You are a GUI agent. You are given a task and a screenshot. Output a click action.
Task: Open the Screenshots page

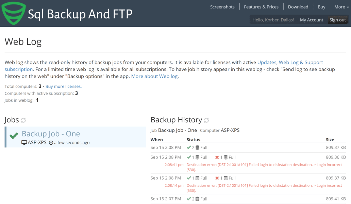(222, 6)
